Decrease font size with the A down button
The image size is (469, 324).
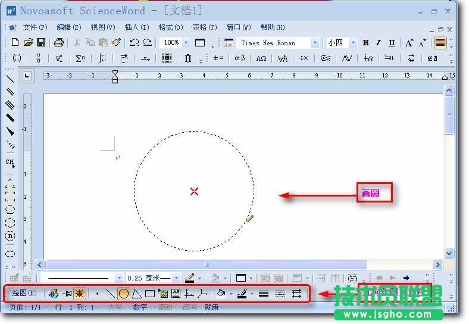coord(422,43)
